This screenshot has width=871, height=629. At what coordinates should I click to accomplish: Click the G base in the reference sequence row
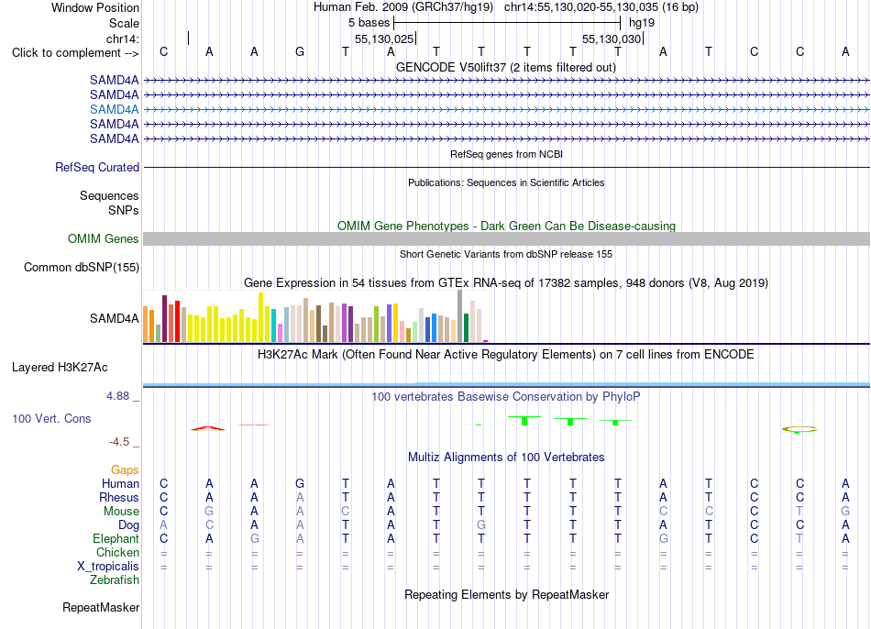click(x=300, y=51)
